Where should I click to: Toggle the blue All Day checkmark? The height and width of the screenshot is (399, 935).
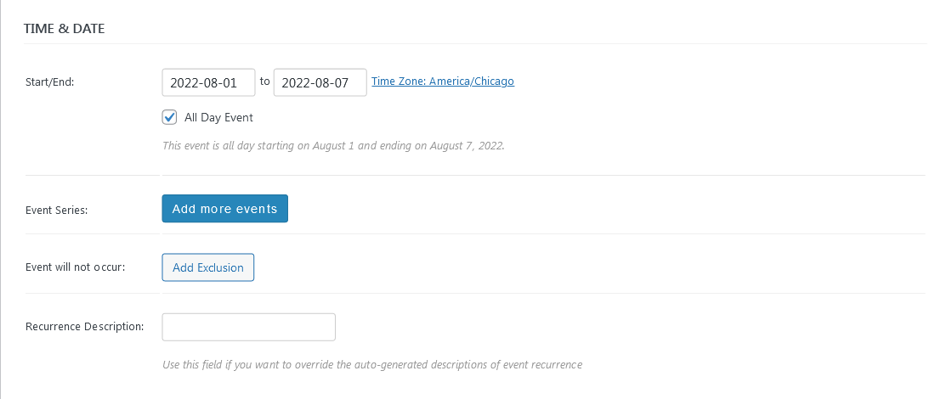point(170,117)
